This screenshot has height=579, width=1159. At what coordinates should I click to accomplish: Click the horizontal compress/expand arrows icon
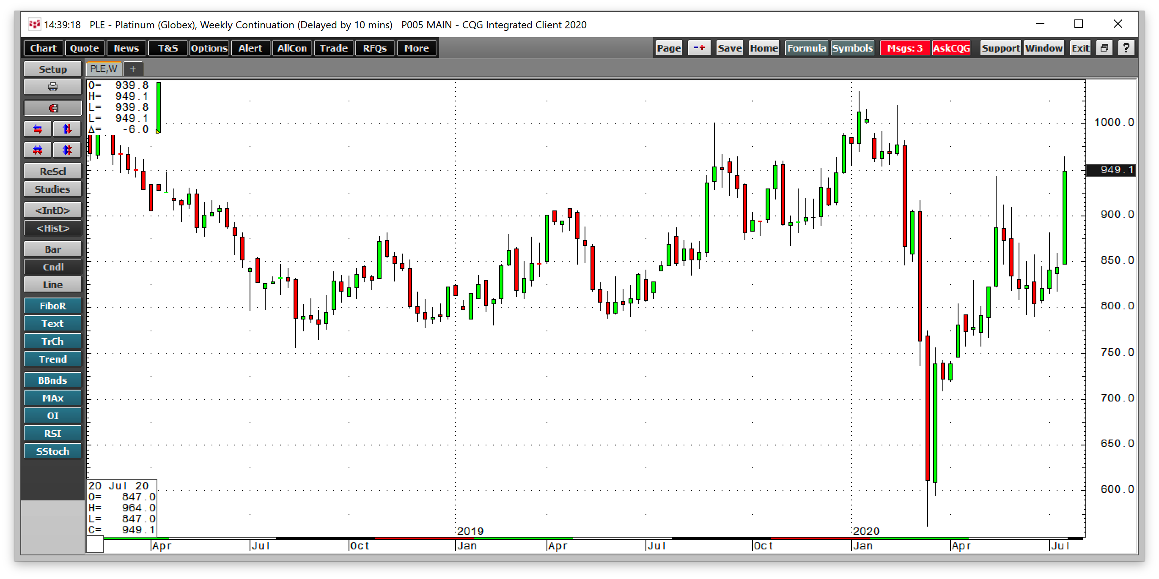coord(38,150)
